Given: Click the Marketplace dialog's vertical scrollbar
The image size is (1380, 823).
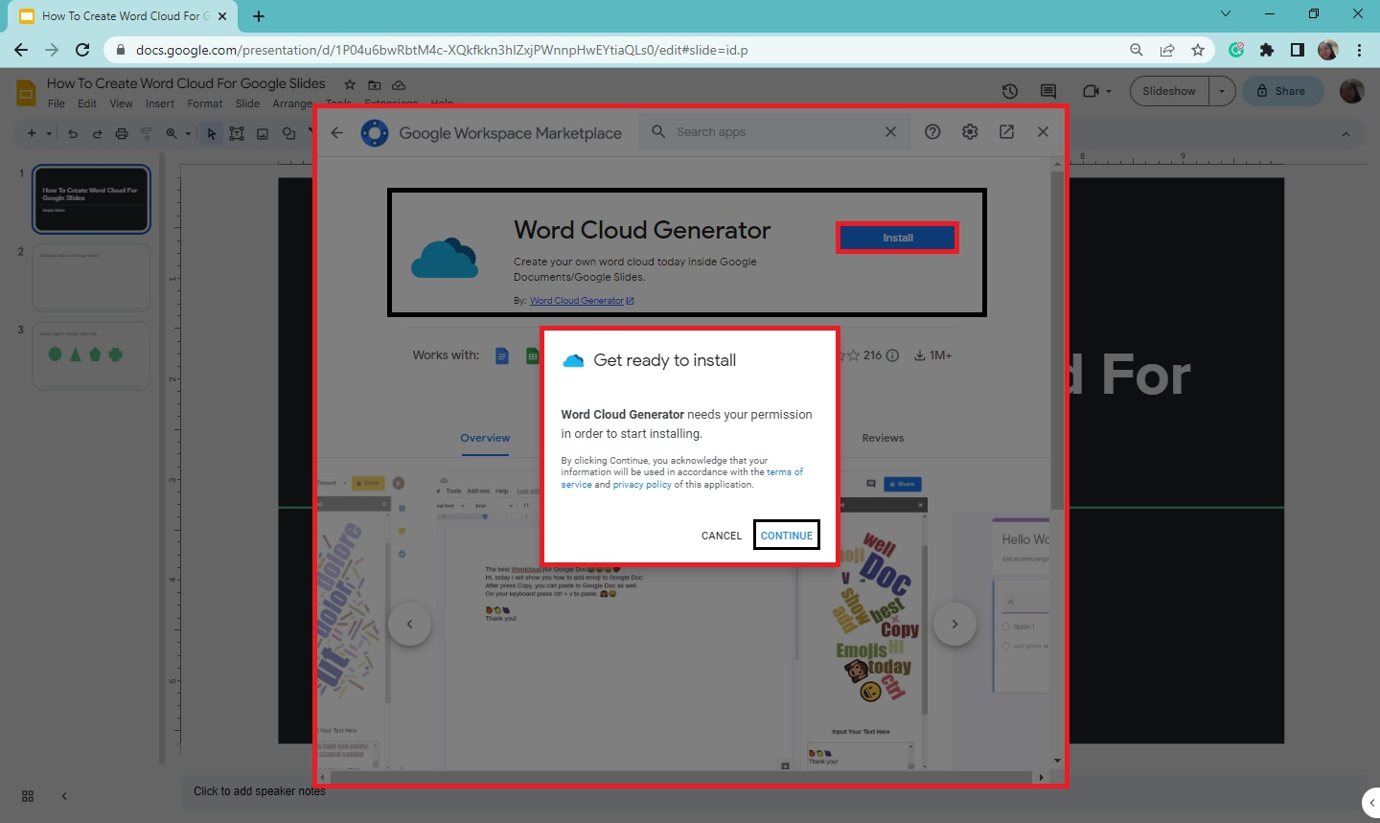Looking at the screenshot, I should pyautogui.click(x=1056, y=340).
